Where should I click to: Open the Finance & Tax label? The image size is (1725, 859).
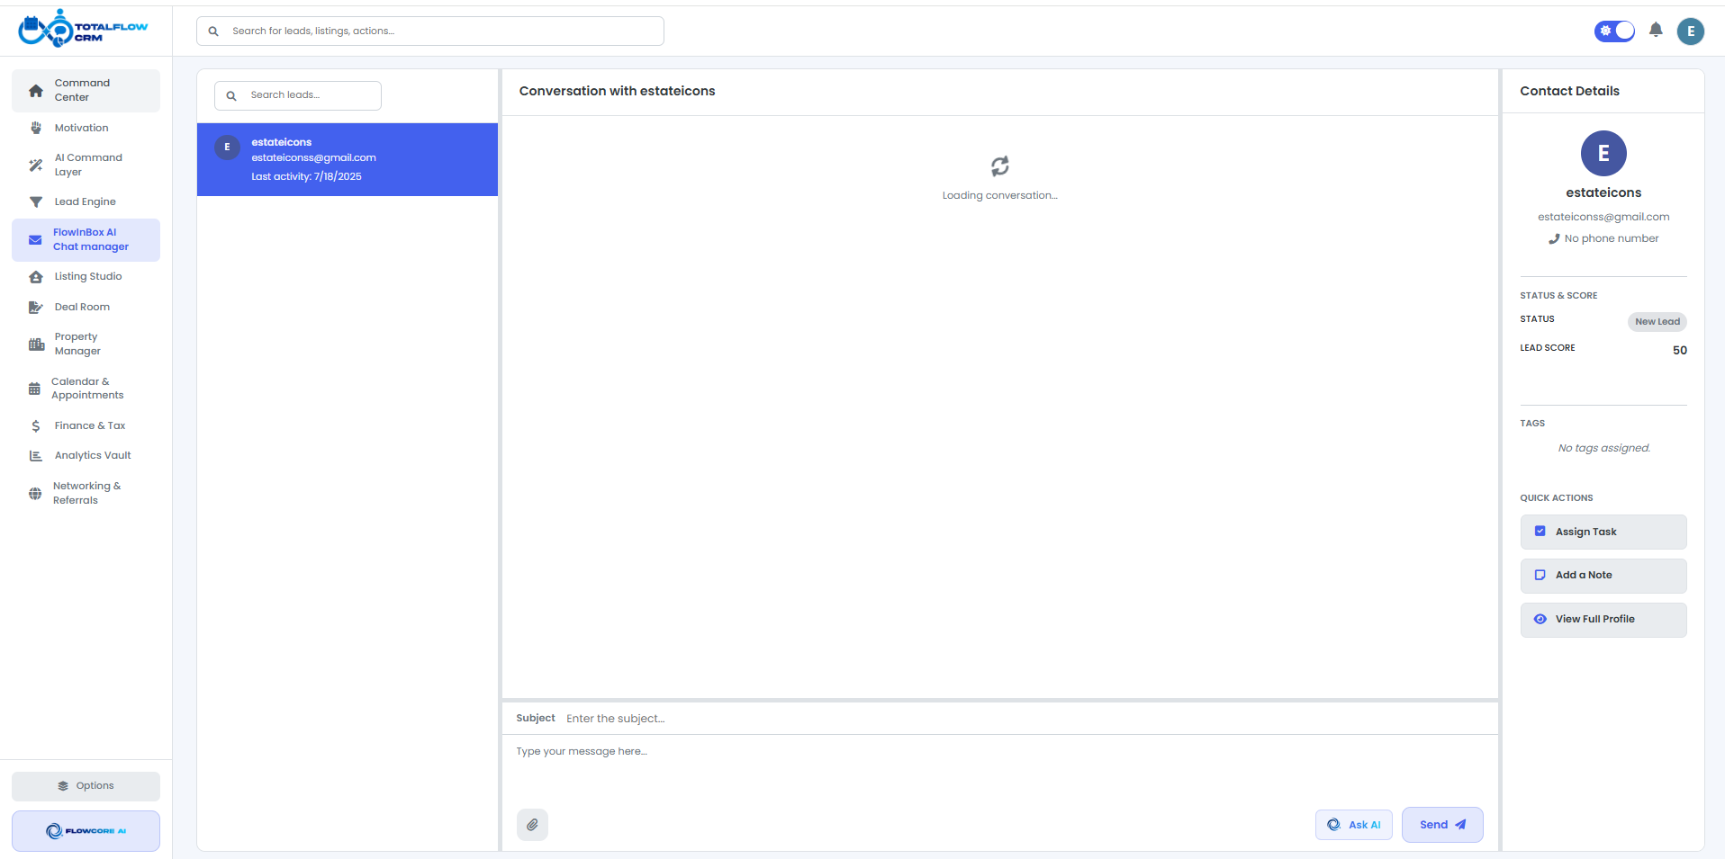coord(89,425)
